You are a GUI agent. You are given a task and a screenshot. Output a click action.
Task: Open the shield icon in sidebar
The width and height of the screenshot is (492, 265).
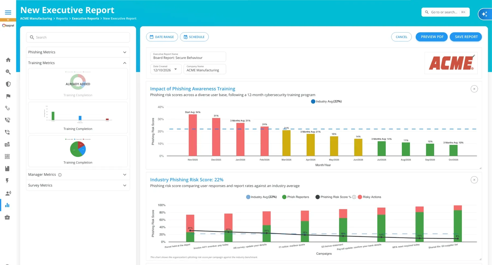[x=8, y=84]
